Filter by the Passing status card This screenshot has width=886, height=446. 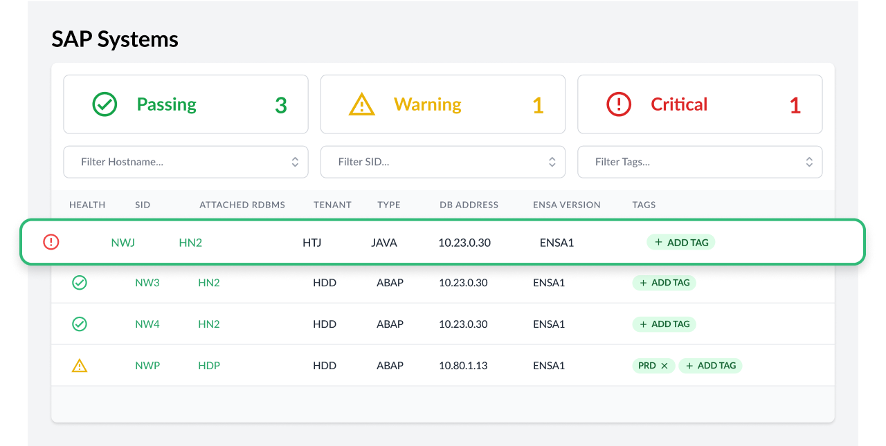(x=186, y=104)
